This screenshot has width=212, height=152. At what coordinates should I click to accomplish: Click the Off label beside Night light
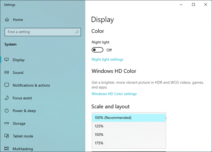coord(109,50)
